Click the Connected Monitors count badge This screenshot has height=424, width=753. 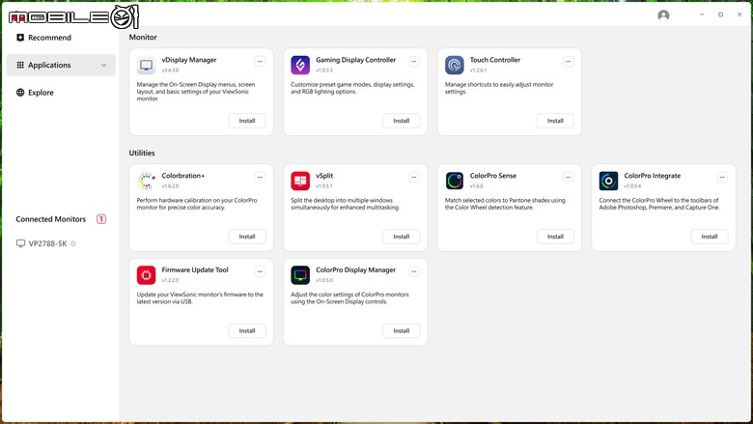pos(100,219)
